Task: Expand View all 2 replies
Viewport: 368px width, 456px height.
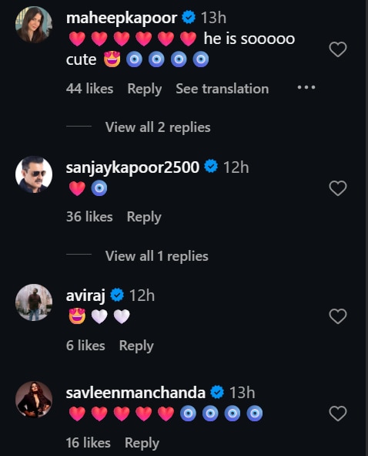Action: (x=158, y=127)
